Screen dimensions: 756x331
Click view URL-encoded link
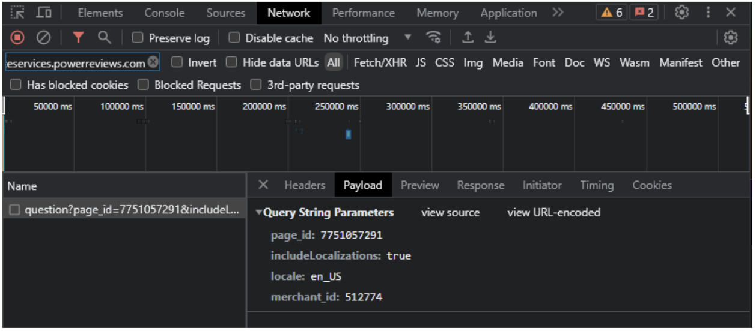(x=554, y=212)
